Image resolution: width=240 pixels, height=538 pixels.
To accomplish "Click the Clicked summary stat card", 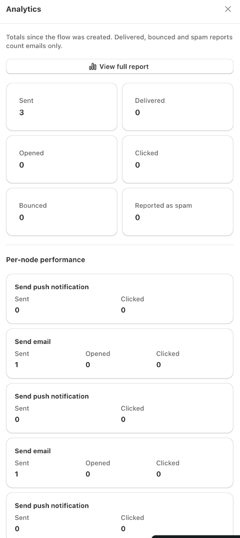I will pyautogui.click(x=178, y=159).
